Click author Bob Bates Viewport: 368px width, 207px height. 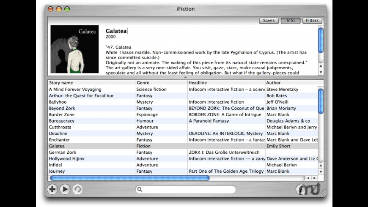coord(277,95)
